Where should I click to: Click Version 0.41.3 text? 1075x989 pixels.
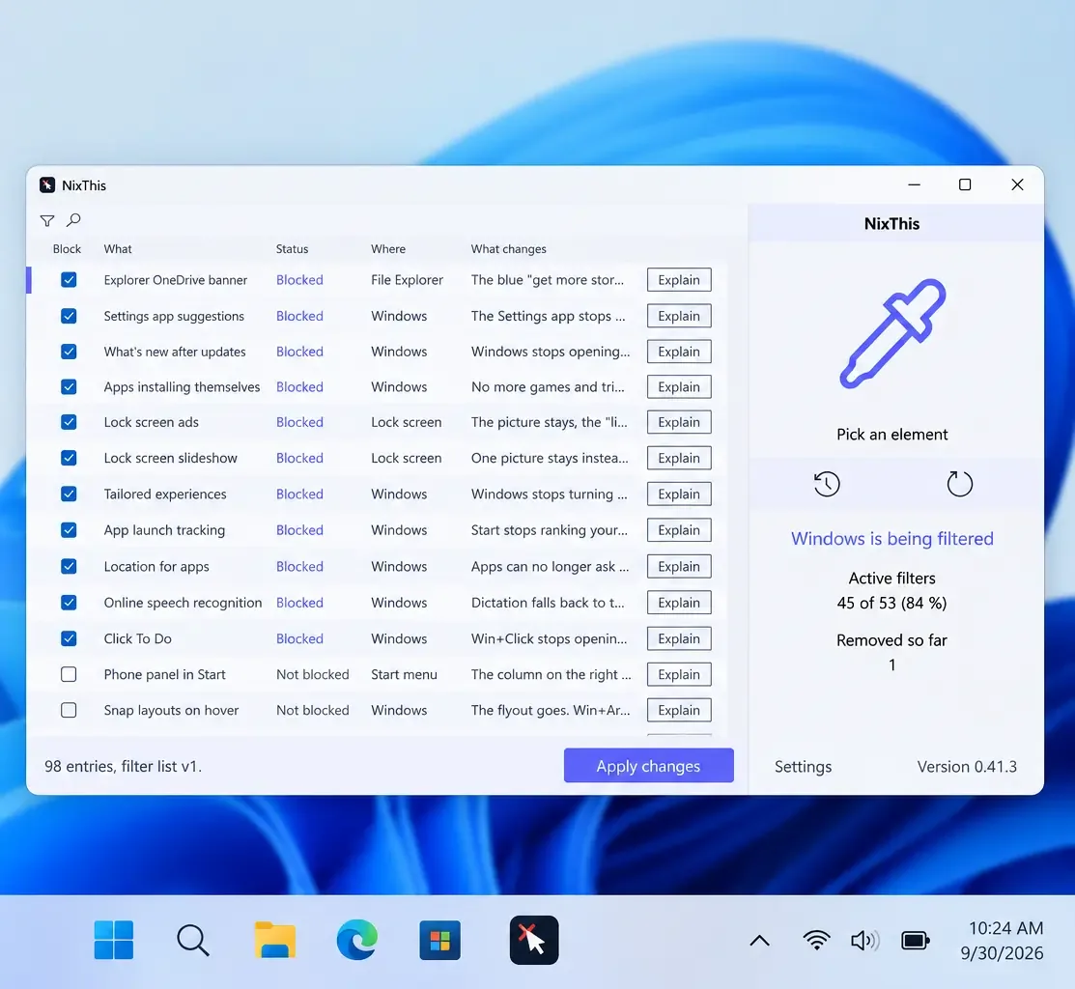967,766
